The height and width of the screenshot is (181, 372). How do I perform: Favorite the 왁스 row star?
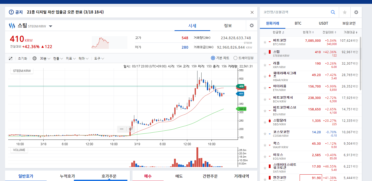(x=265, y=145)
